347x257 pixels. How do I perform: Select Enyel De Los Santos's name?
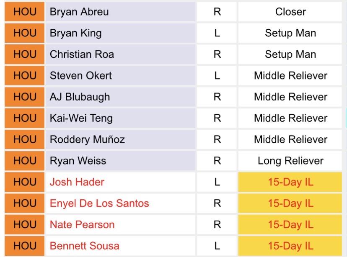99,203
